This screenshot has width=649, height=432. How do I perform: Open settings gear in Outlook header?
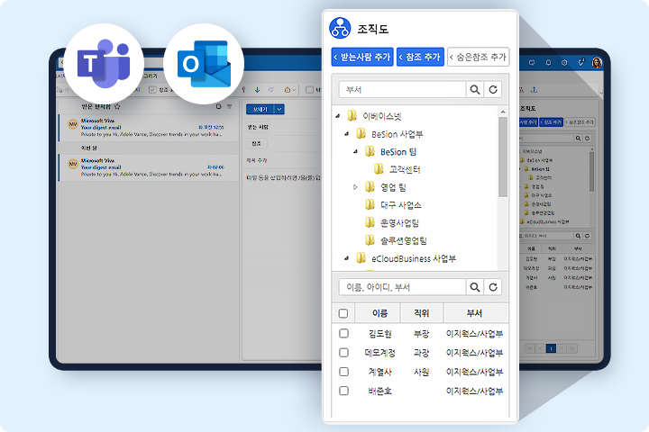pos(564,63)
